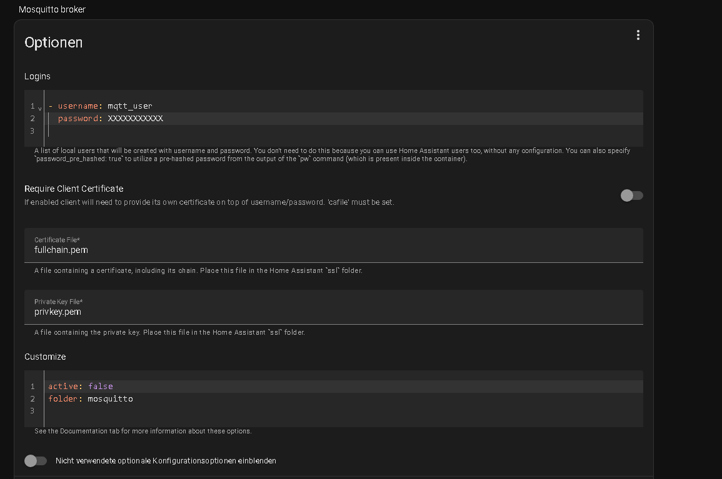Click the 'Nicht verwendete optionale Konfigurationsoptionen einblenden' label

(166, 461)
